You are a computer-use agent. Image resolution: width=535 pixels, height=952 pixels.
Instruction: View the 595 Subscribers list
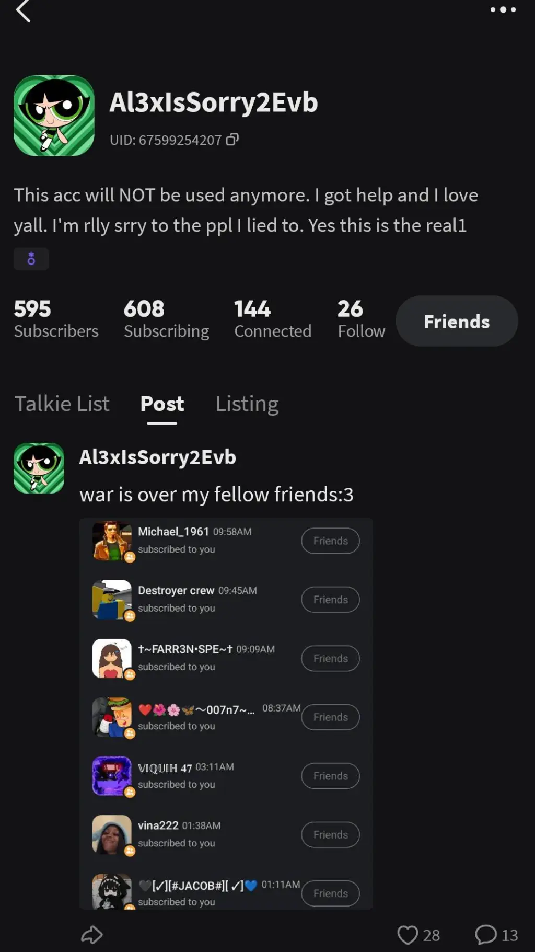click(x=56, y=319)
